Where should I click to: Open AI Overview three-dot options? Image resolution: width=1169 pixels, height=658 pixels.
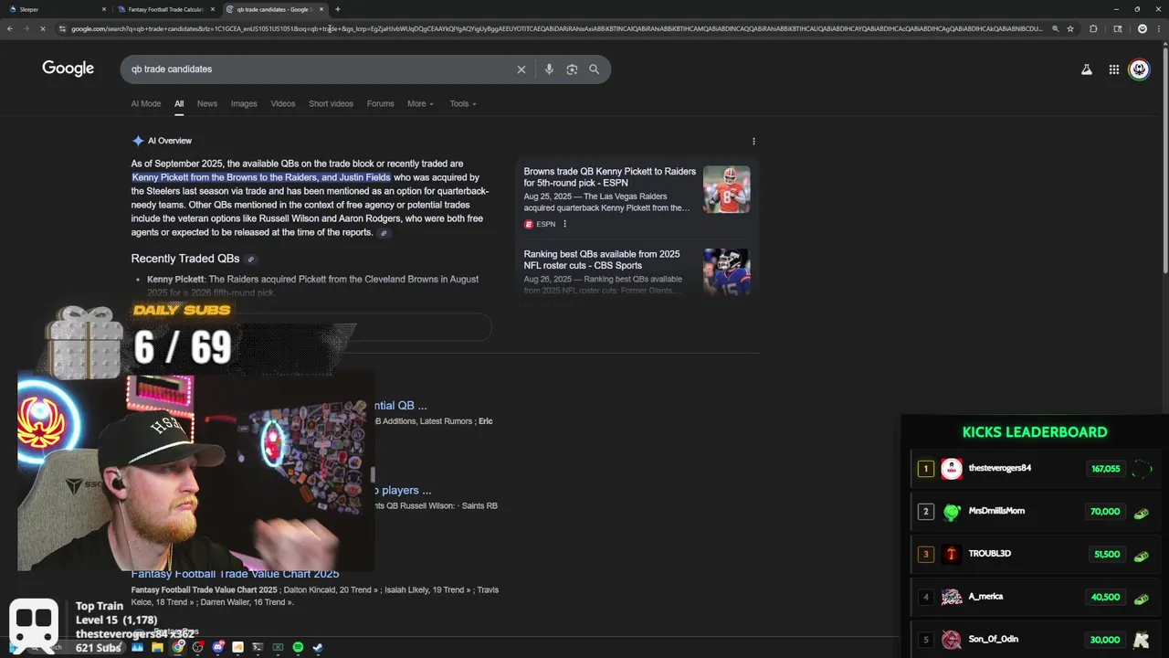click(753, 141)
